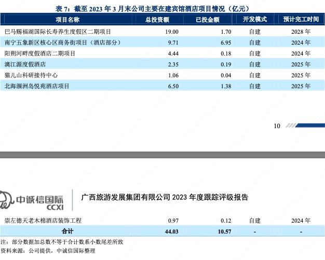Select row name '崇左德天老木棉酒店装饰工程'
325x260 pixels.
click(43, 221)
